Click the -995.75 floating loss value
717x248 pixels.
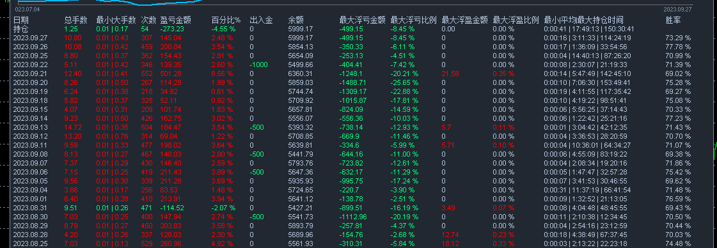[x=351, y=182]
